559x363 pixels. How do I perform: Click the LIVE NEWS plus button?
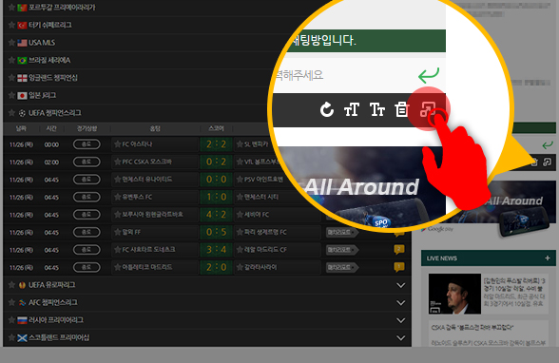[548, 258]
